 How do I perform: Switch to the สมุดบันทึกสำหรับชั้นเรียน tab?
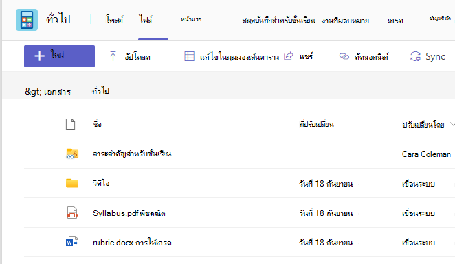pos(279,21)
